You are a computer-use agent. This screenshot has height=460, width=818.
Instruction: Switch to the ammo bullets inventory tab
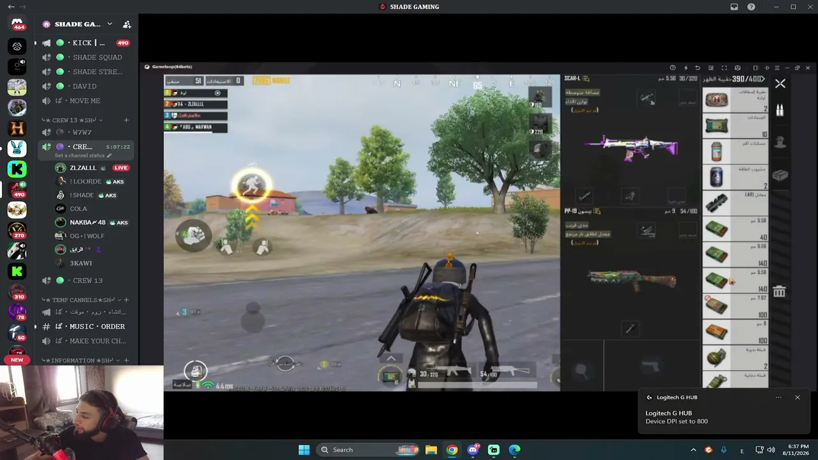[780, 110]
